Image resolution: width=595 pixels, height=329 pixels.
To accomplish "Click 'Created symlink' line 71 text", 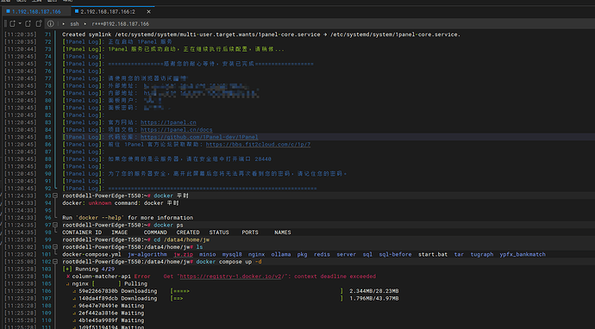I will pos(261,34).
